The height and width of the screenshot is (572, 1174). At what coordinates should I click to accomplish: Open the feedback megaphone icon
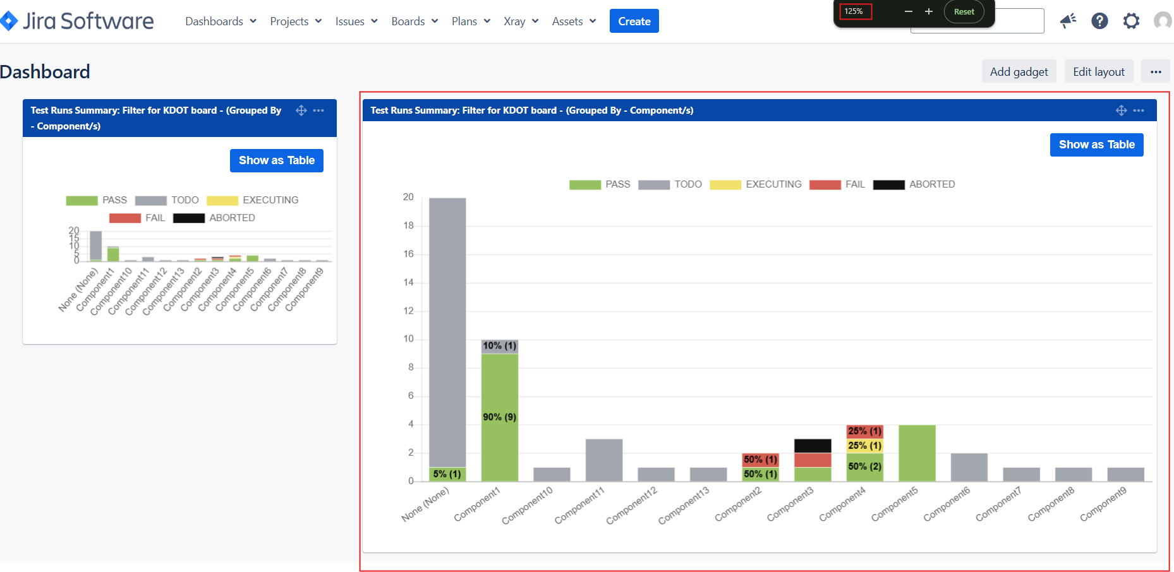(1068, 21)
